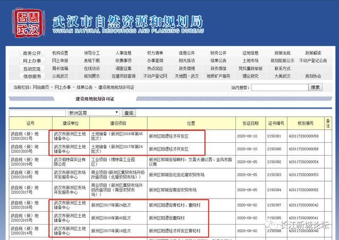The image size is (339, 240).
Task: Open 结果公告 in the navigation rows
Action: click(x=218, y=61)
